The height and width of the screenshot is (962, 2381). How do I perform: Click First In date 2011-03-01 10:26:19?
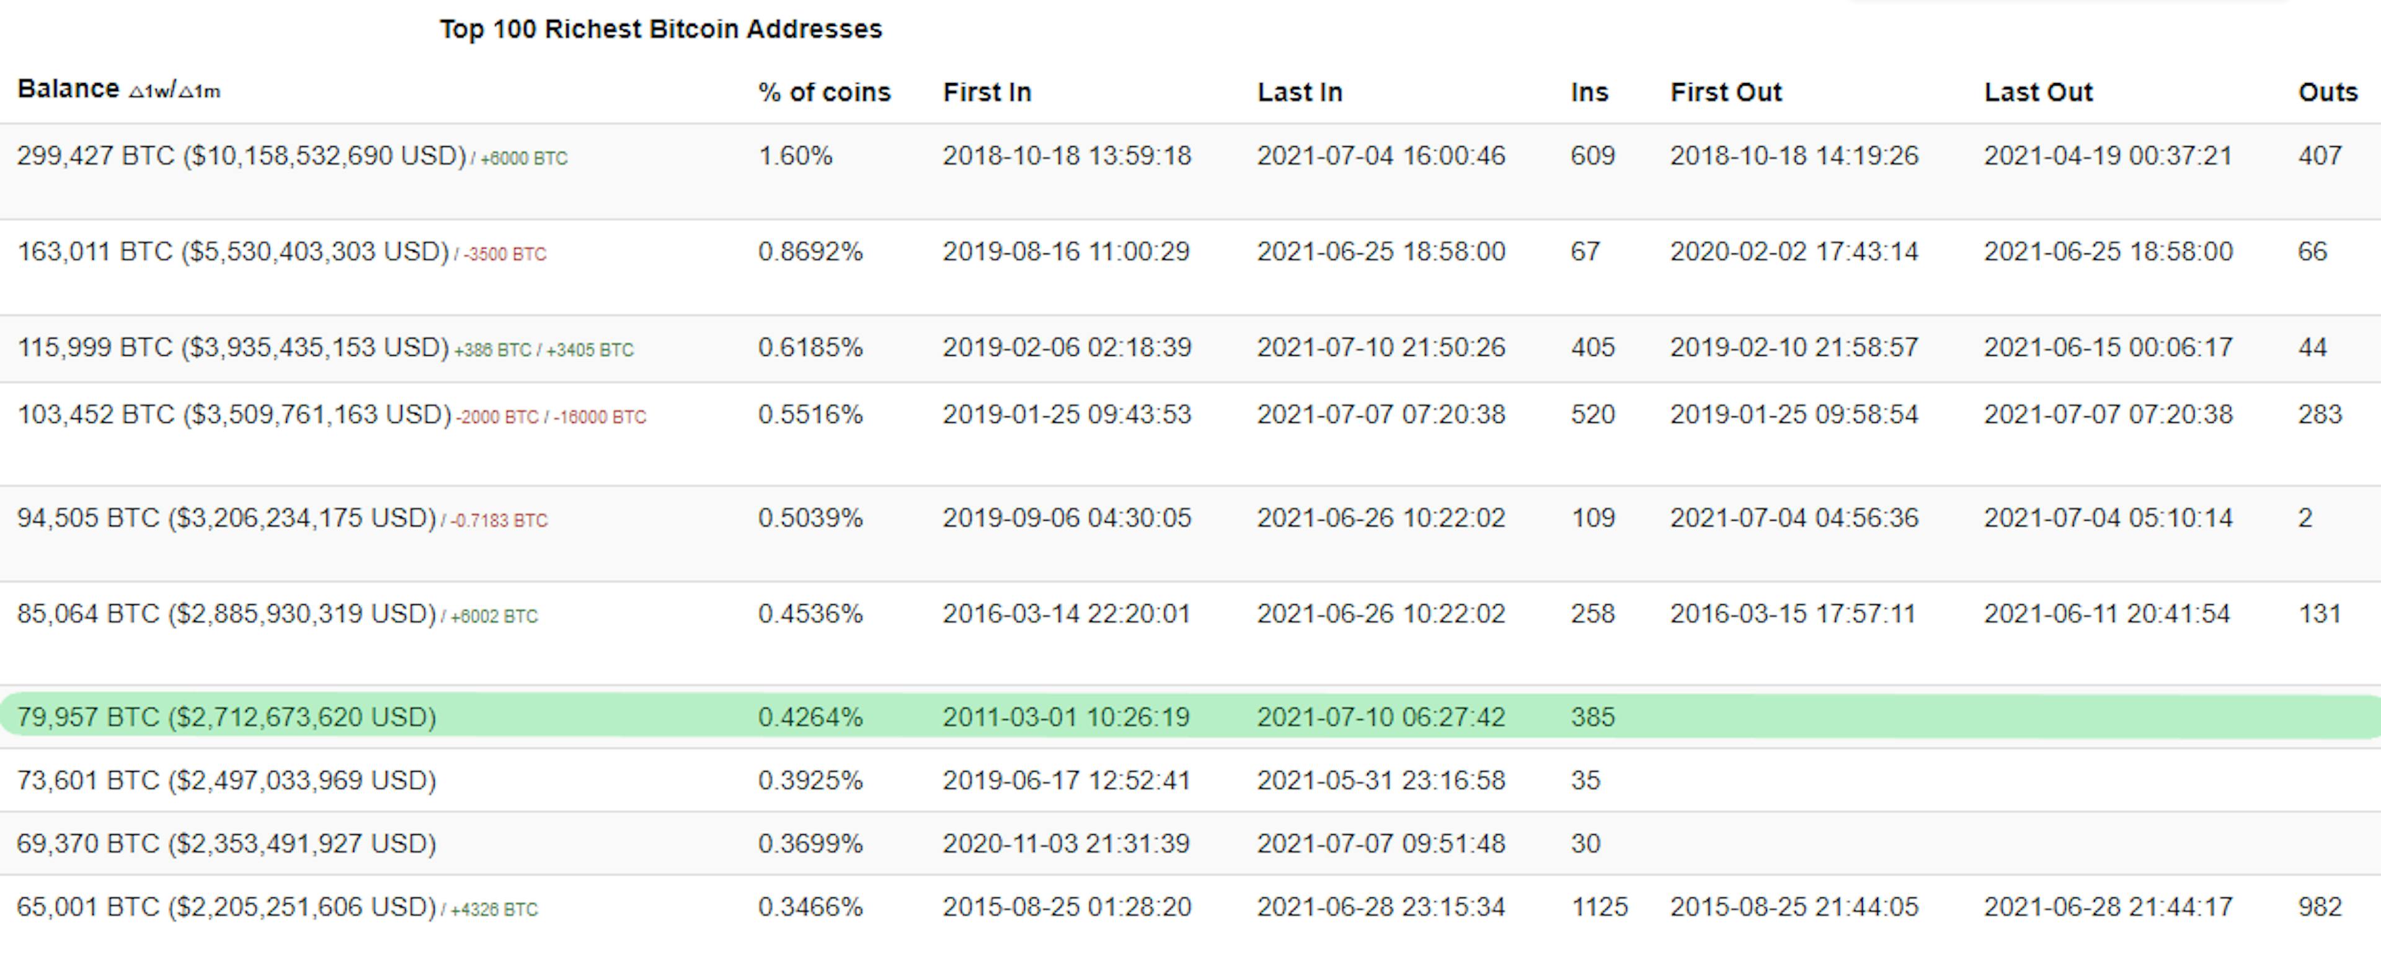coord(1066,717)
